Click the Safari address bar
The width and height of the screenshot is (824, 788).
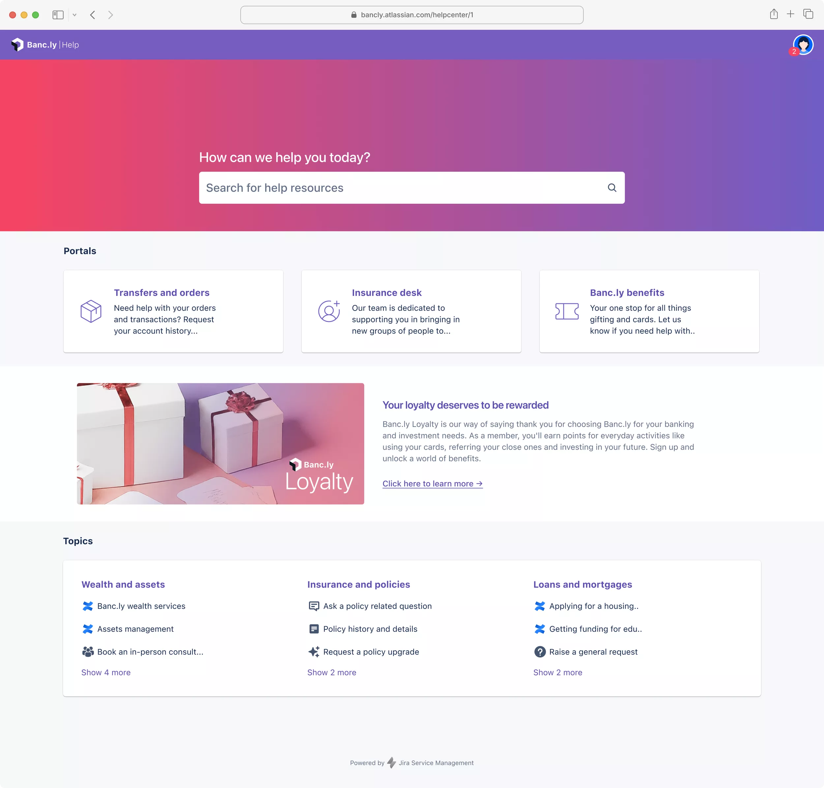(x=412, y=15)
